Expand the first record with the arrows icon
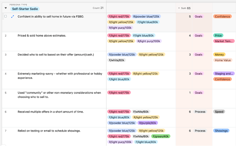The width and height of the screenshot is (236, 146). tap(13, 17)
